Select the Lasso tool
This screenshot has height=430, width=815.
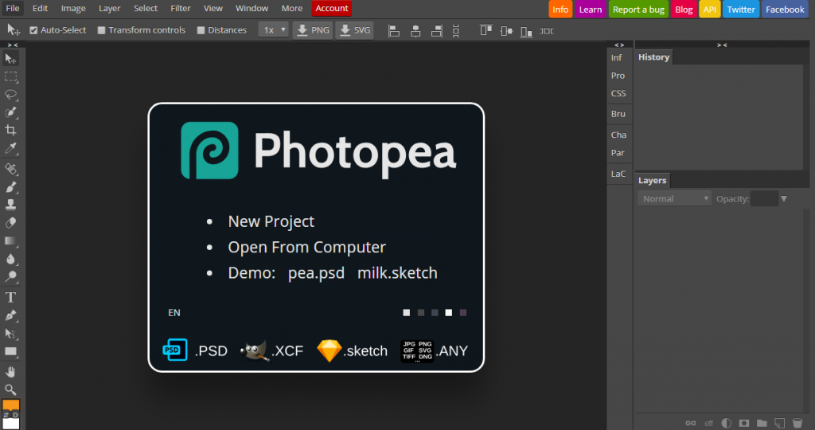10,95
